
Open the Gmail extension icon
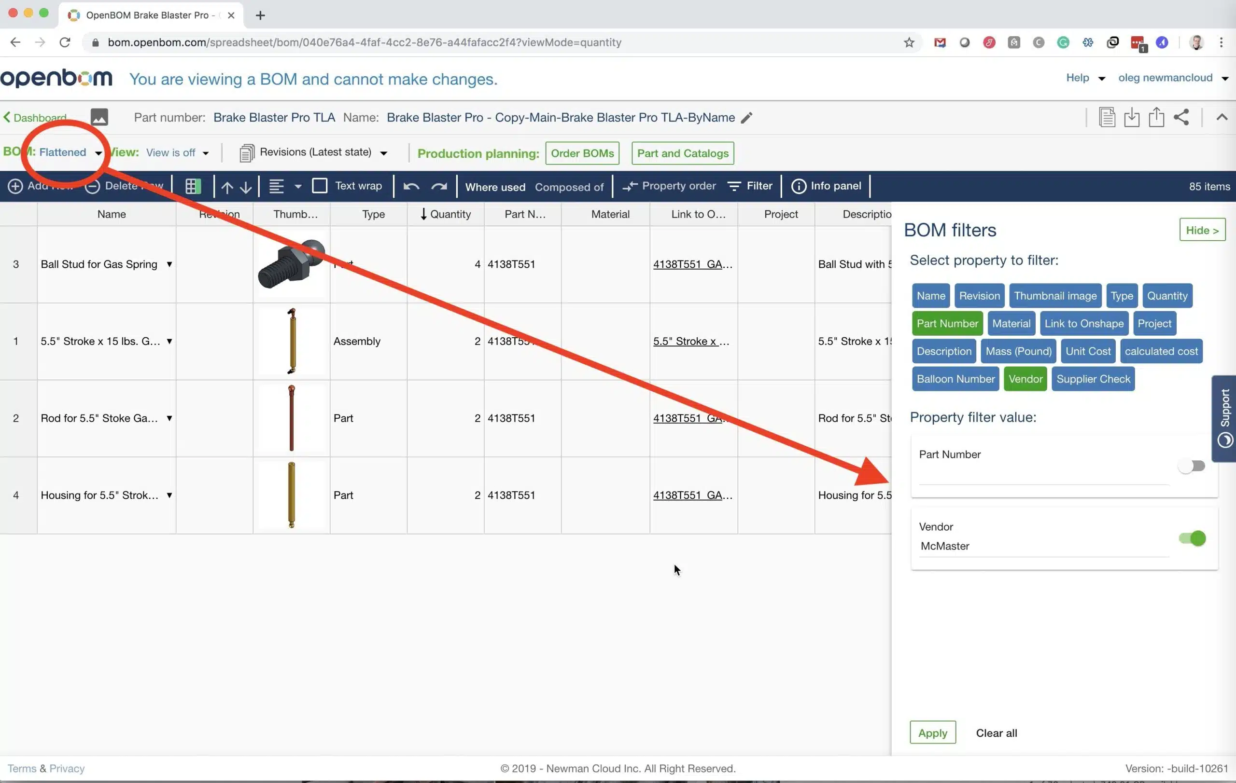[940, 42]
